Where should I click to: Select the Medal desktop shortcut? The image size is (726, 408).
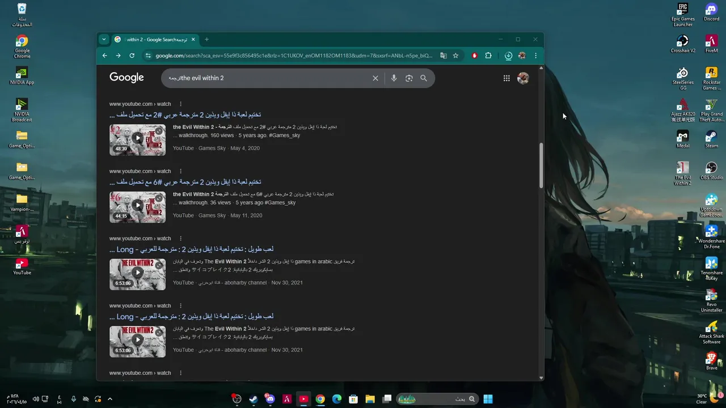point(683,139)
